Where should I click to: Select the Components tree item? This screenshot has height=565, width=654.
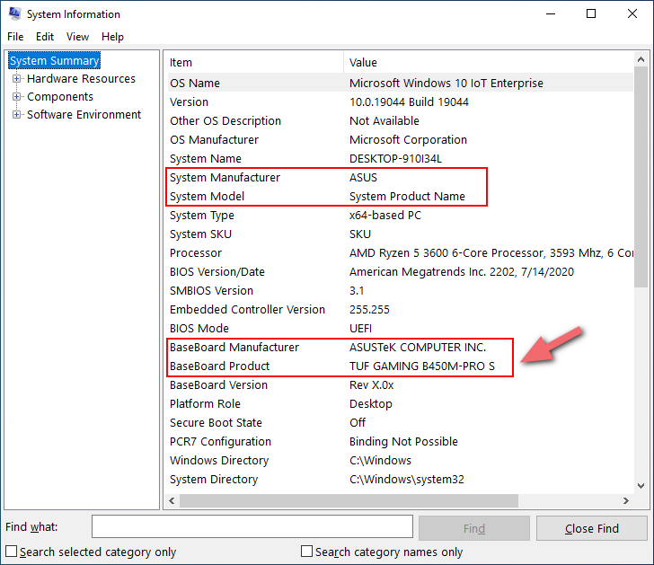pyautogui.click(x=60, y=96)
